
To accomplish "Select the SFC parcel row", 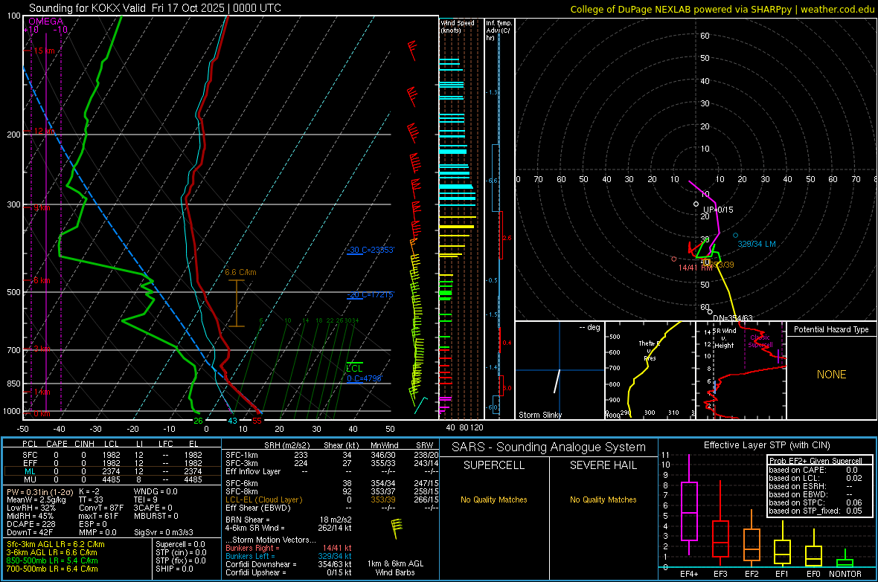I will tap(112, 455).
